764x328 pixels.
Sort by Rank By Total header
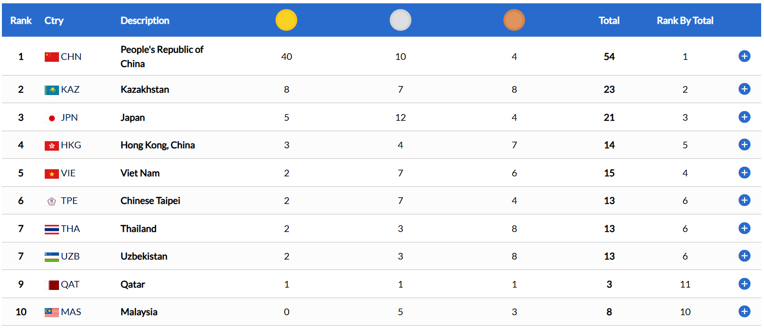685,20
